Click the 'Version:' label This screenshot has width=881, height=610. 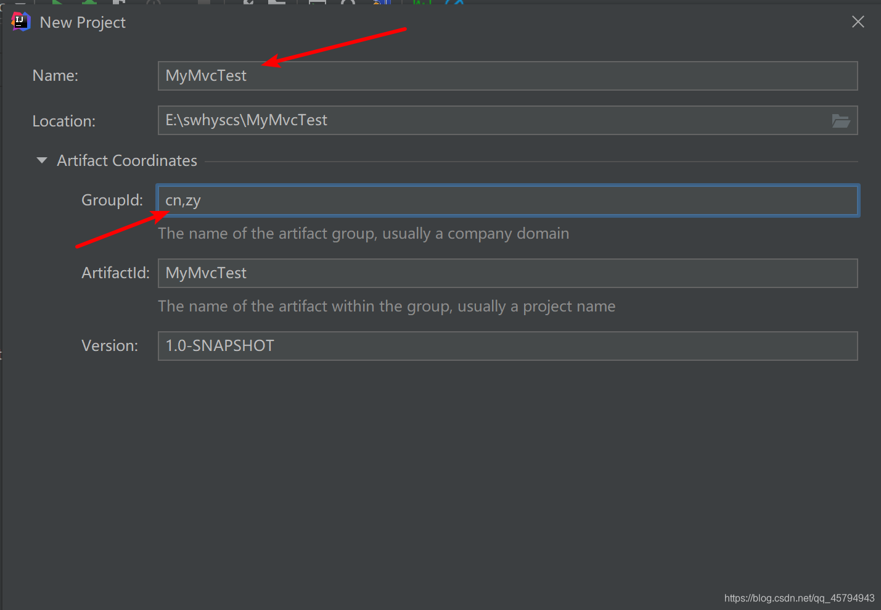point(110,345)
